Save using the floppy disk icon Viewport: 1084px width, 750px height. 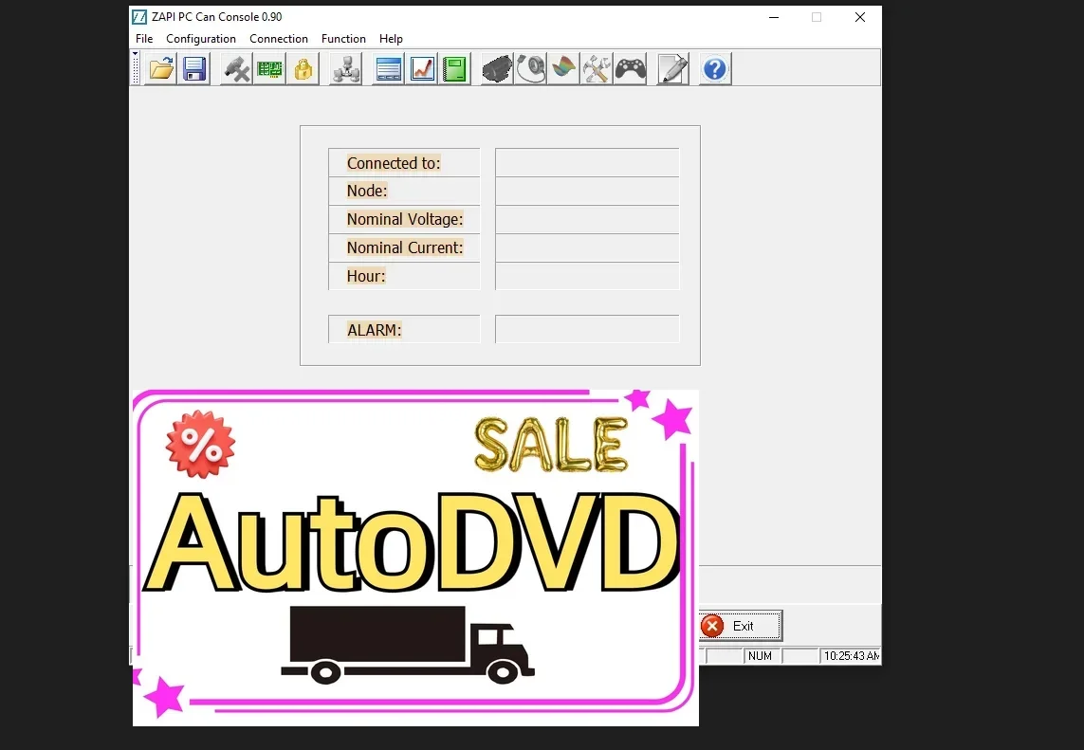click(194, 69)
